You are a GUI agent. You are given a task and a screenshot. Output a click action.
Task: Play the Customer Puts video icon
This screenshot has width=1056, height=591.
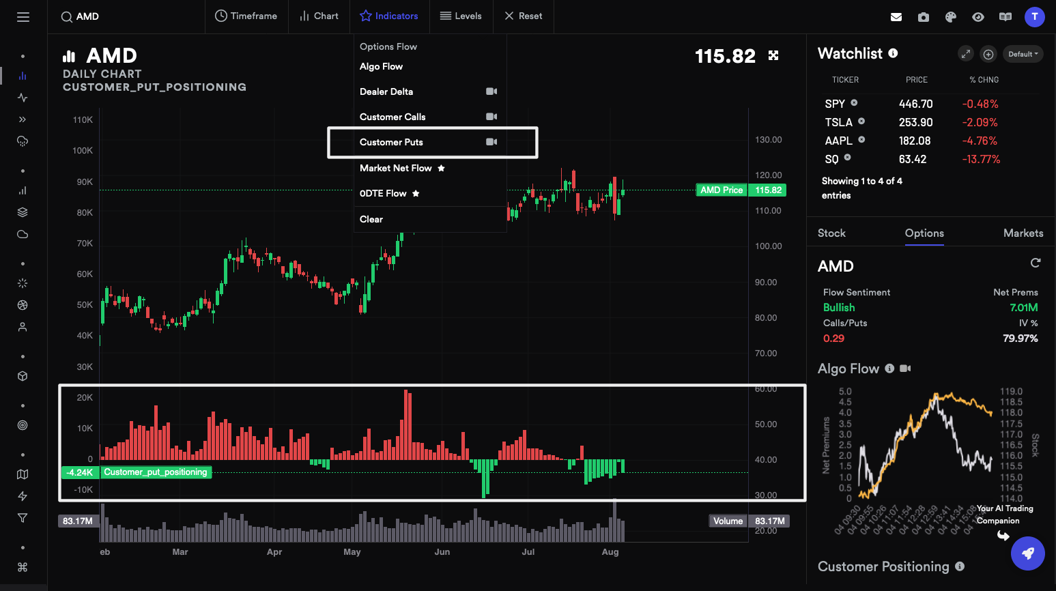(x=491, y=142)
